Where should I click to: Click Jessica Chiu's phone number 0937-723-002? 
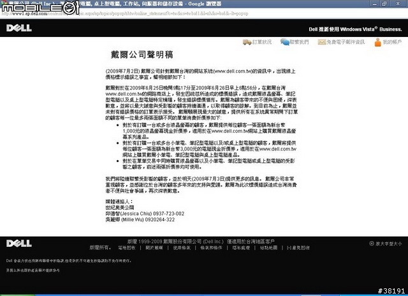click(x=168, y=214)
